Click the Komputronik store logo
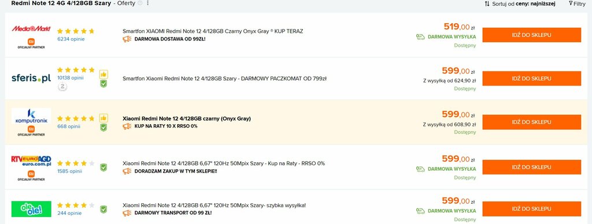The image size is (592, 224). click(x=31, y=116)
